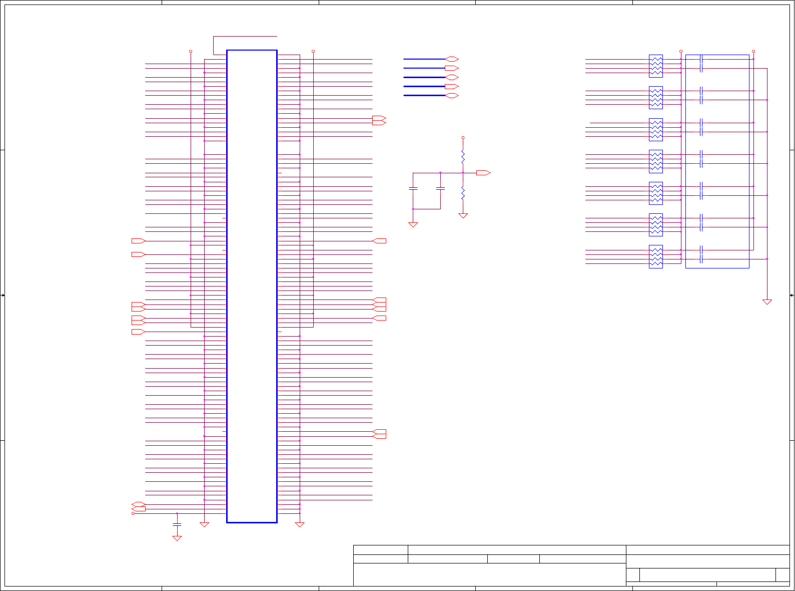Click the ground symbol beneath that lone capacitor
This screenshot has height=591, width=795.
pyautogui.click(x=177, y=538)
